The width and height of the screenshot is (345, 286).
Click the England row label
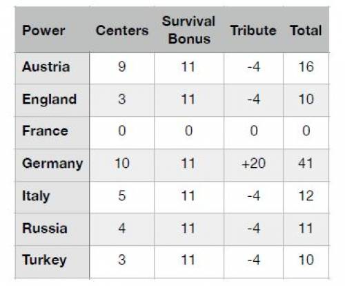pos(50,99)
